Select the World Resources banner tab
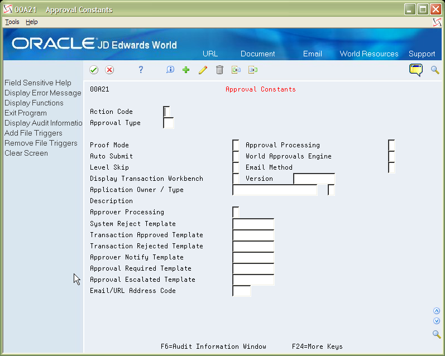 [369, 54]
